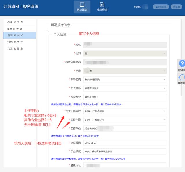185x172 pixels.
Task: Click the 个人信息 section heading
Action: click(60, 34)
